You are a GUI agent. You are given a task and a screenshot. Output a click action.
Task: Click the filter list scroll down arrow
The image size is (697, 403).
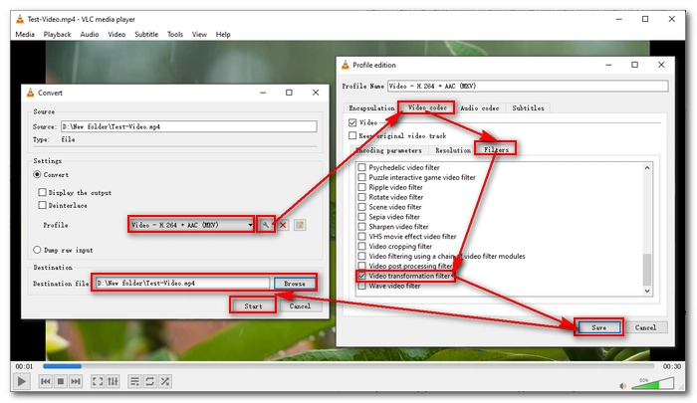pyautogui.click(x=647, y=291)
